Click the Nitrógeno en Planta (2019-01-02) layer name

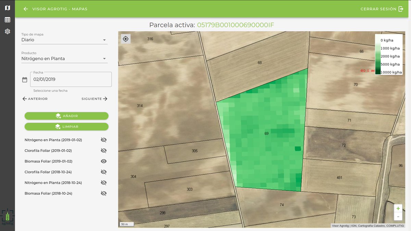click(x=53, y=140)
